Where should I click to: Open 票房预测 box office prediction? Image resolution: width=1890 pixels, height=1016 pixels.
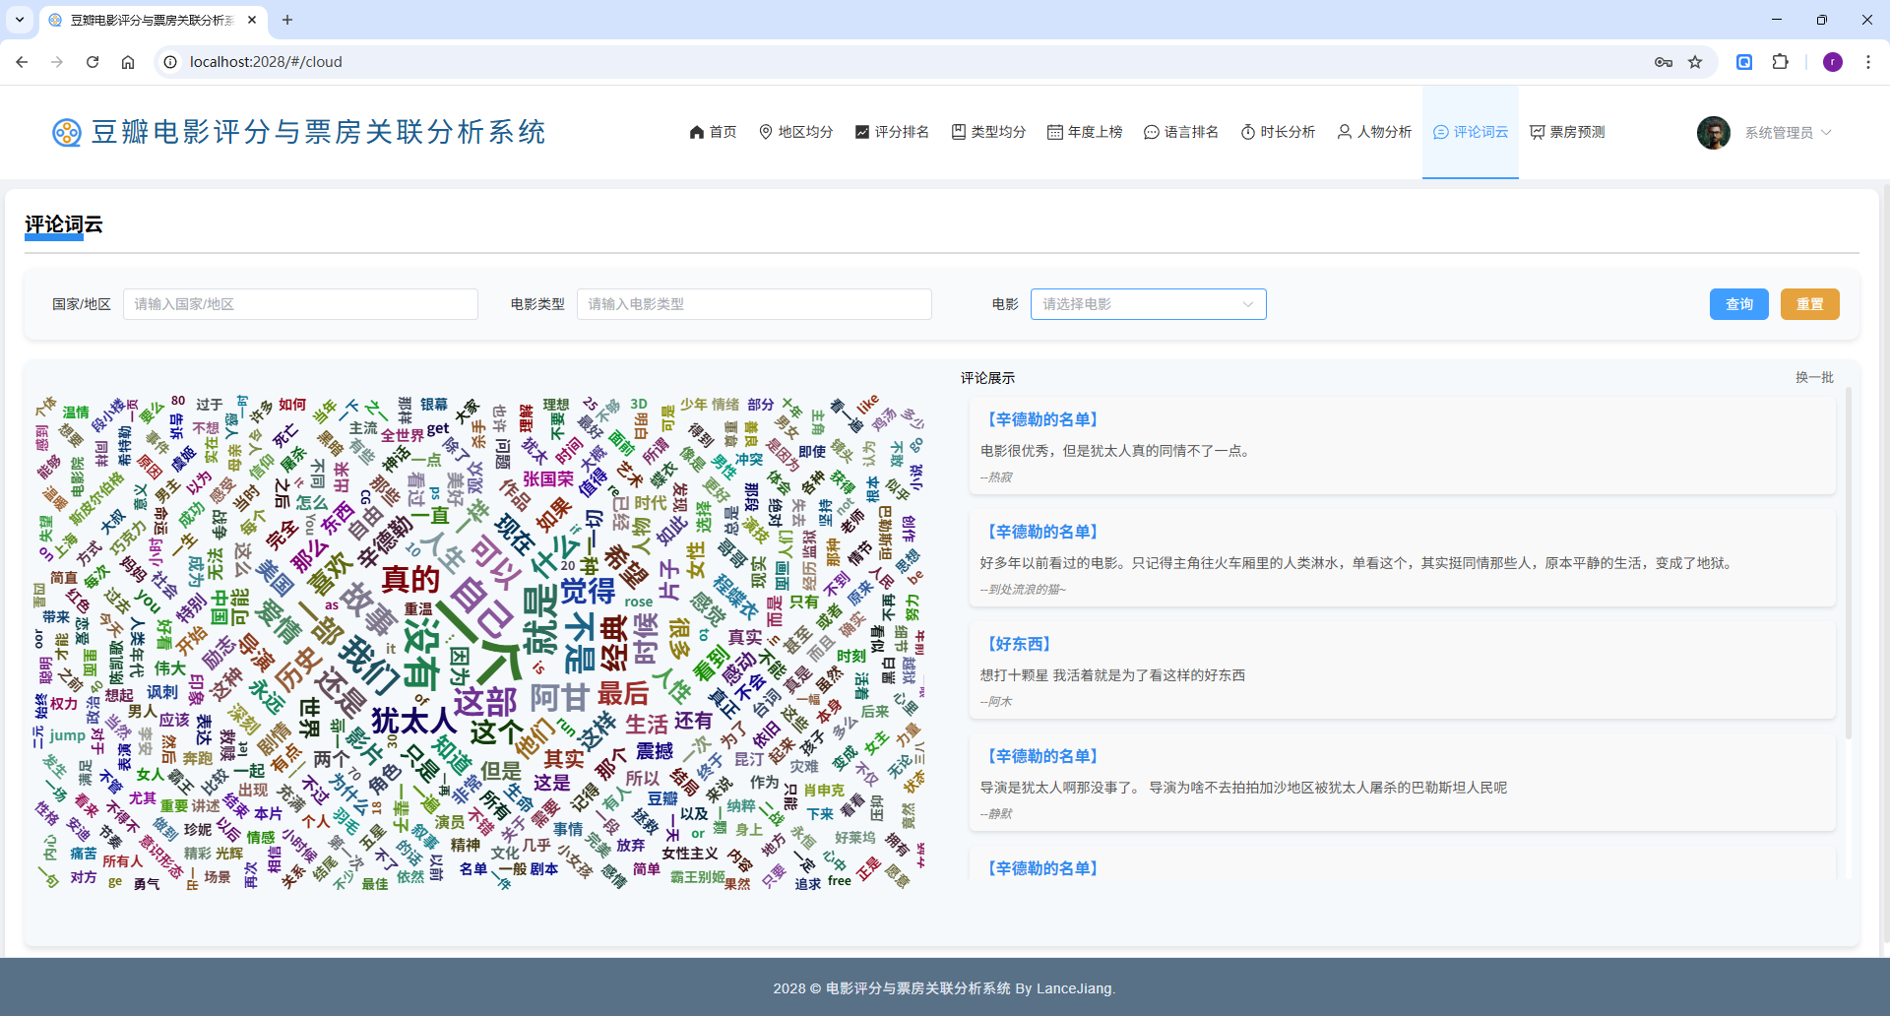point(1567,132)
